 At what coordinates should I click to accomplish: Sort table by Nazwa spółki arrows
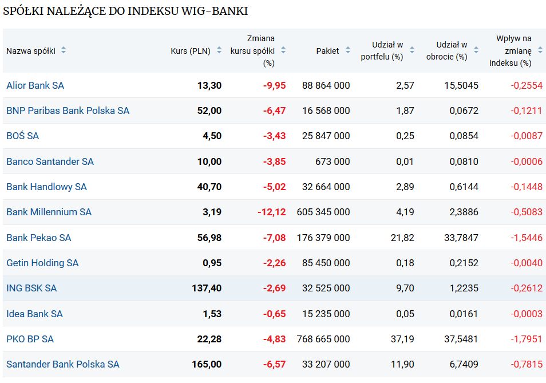pos(64,50)
